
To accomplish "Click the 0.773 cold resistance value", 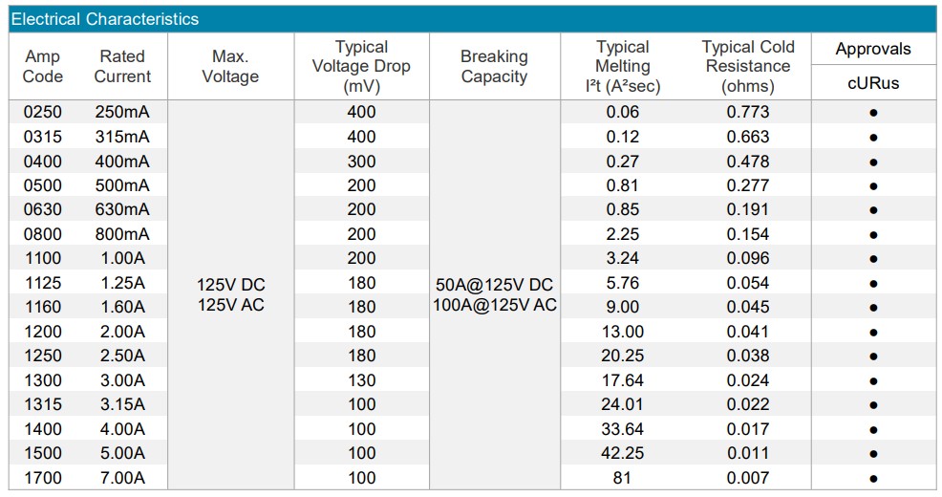I will [748, 112].
